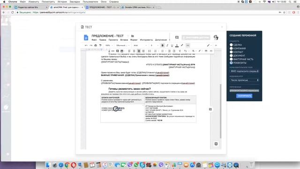Viewport: 300px width, 169px height.
Task: Open the ФИО подписанта custom field dropdown
Action: [244, 71]
